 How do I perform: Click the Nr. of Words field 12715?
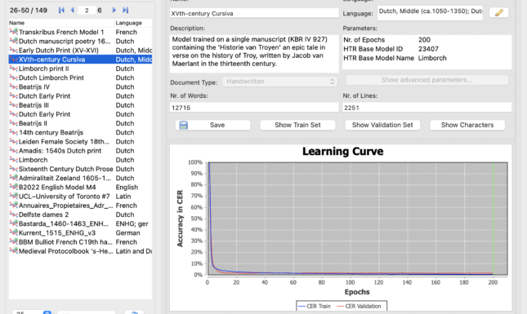pos(254,108)
